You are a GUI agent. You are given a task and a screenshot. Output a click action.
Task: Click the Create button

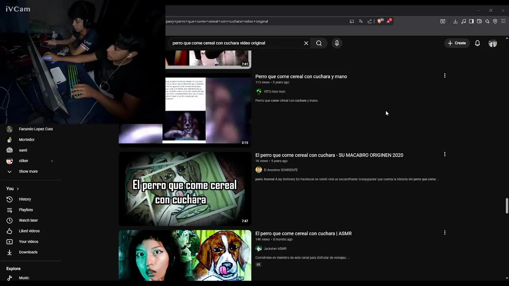point(457,43)
